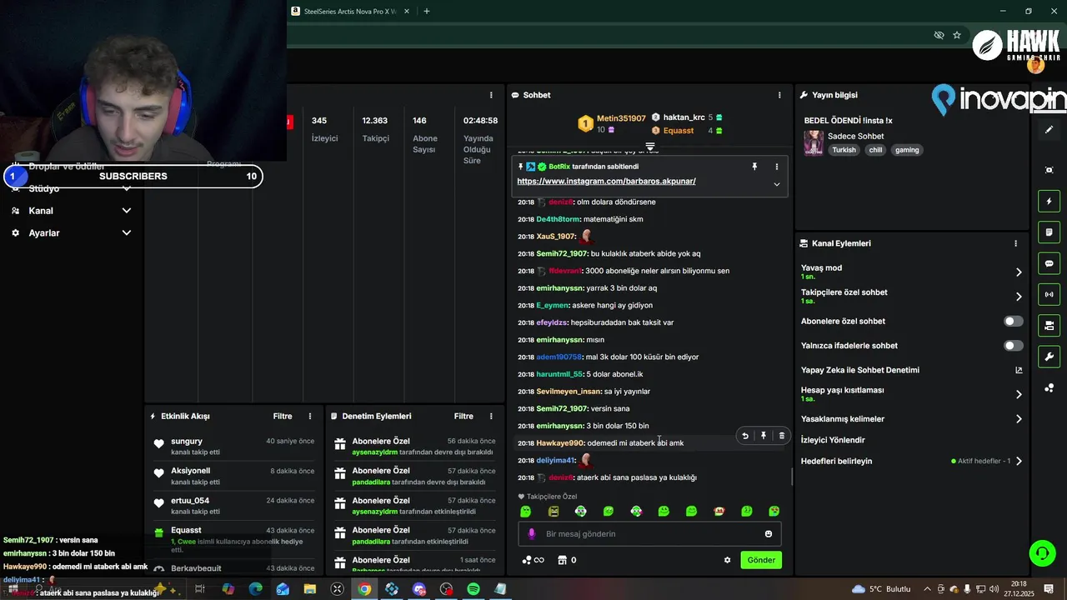The image size is (1067, 600).
Task: Expand Takipçilere özel sohbet settings
Action: click(1019, 297)
